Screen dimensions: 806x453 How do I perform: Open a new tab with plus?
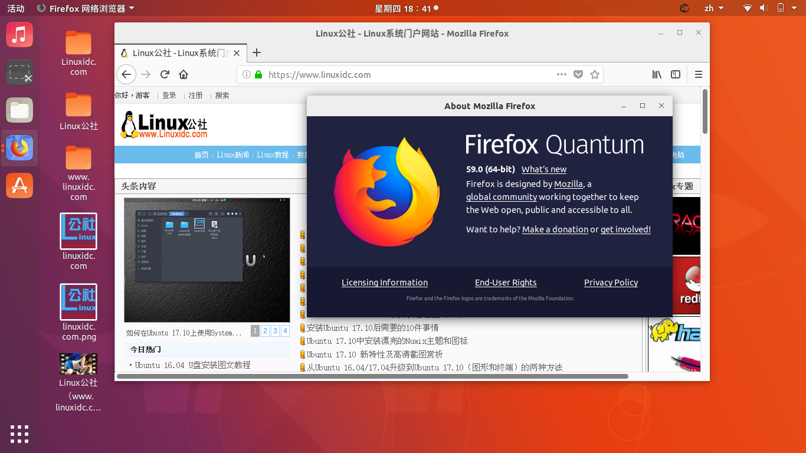point(256,52)
